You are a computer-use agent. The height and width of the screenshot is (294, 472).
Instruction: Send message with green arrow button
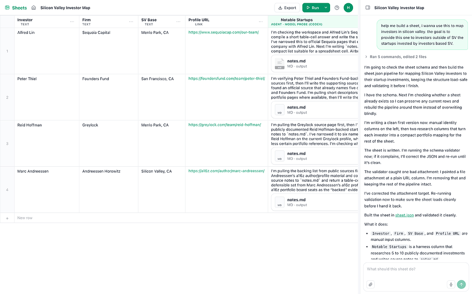(461, 284)
